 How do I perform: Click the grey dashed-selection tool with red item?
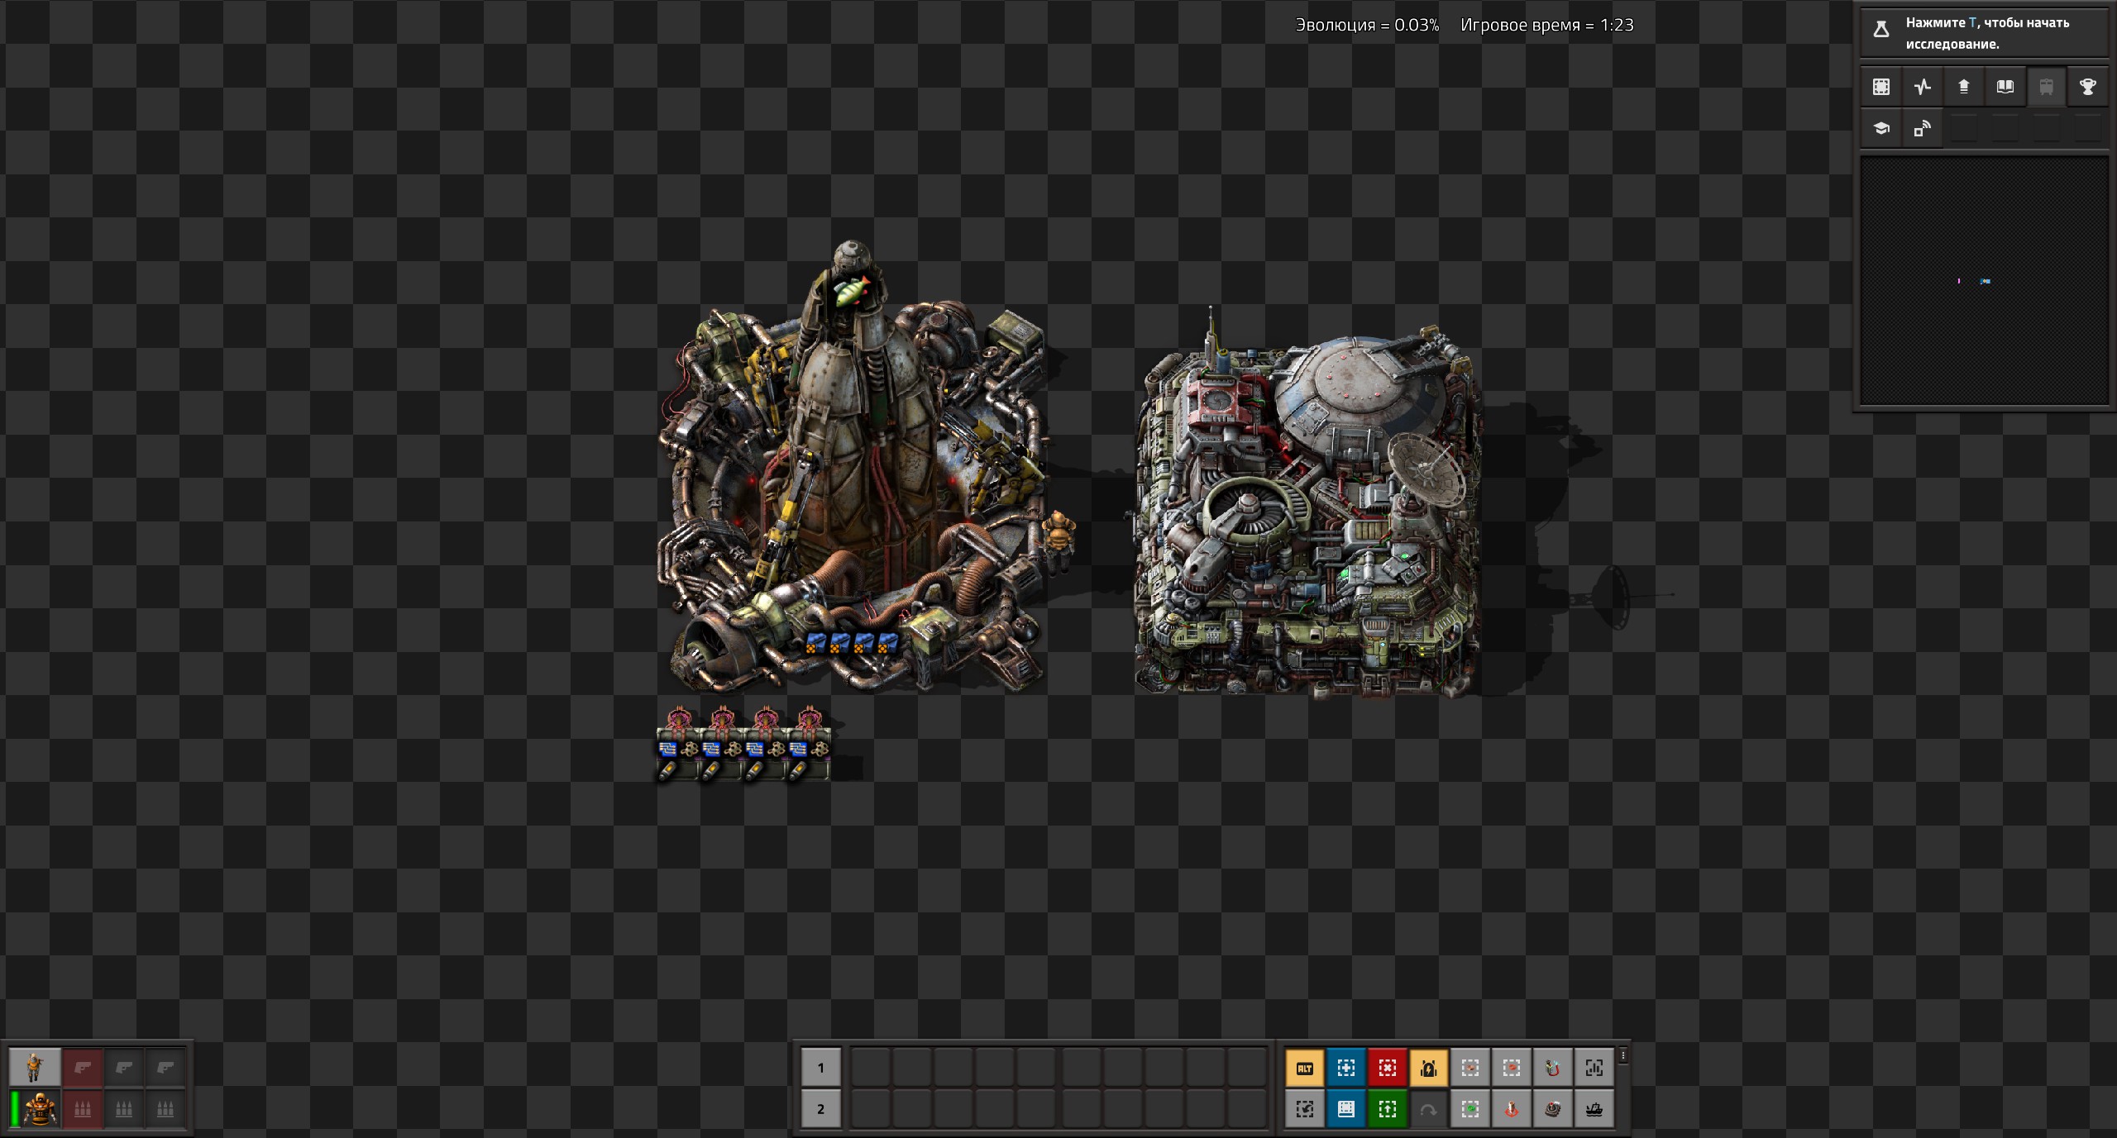tap(1511, 1068)
